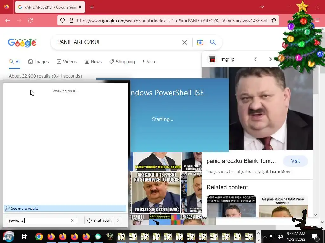
Task: Click the site security padlock icon
Action: 71,20
